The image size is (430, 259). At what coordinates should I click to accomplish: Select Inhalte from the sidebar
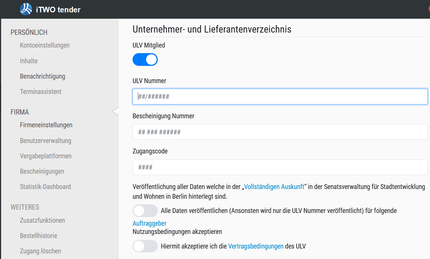(x=29, y=61)
